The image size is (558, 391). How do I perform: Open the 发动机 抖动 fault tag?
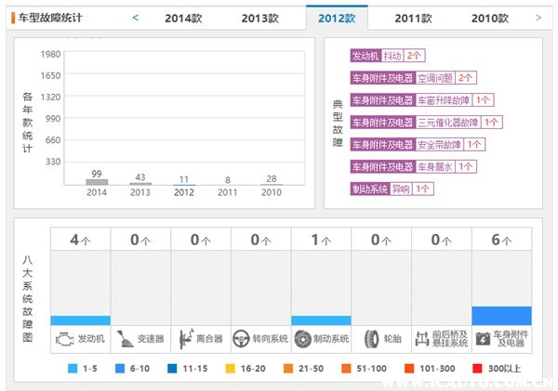[x=387, y=56]
